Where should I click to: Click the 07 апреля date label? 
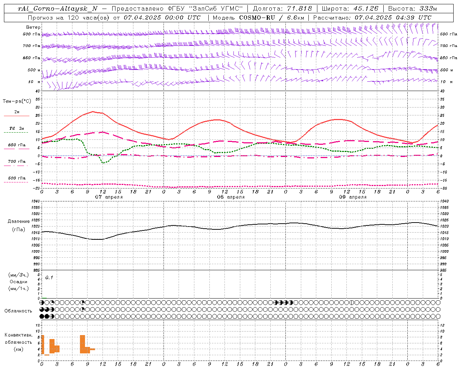pos(109,197)
